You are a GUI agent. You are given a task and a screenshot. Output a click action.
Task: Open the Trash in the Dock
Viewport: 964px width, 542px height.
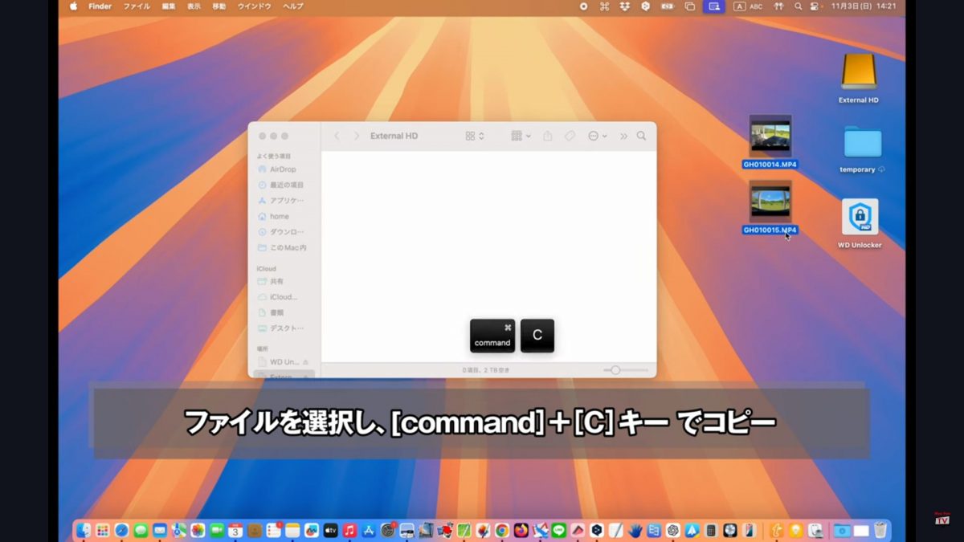(880, 531)
